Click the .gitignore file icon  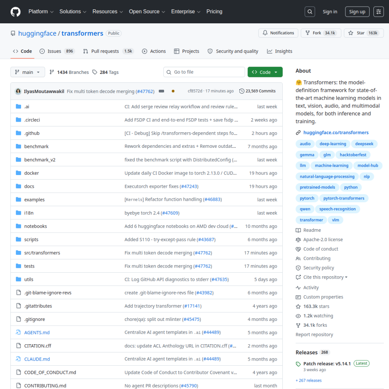tap(18, 319)
